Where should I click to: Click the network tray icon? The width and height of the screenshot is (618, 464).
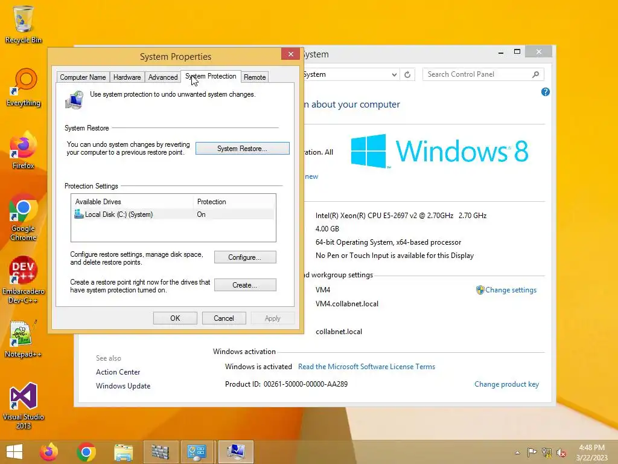[x=547, y=453]
